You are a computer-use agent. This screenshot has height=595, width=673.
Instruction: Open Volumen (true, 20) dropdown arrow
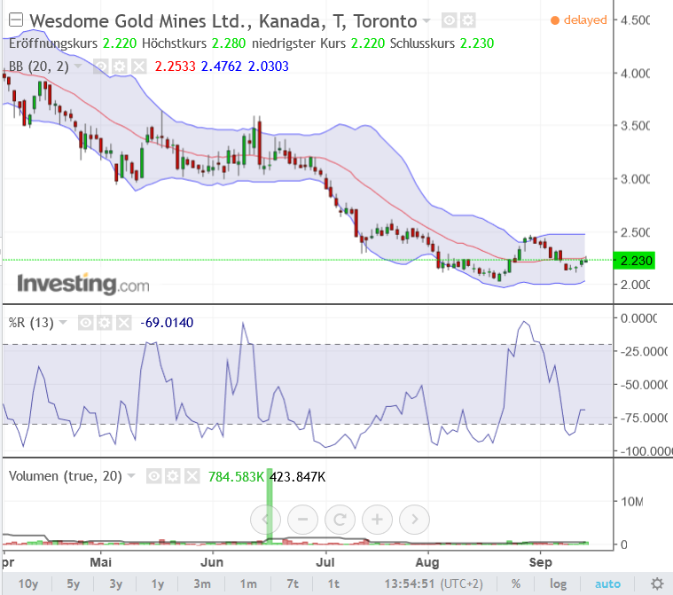[131, 475]
